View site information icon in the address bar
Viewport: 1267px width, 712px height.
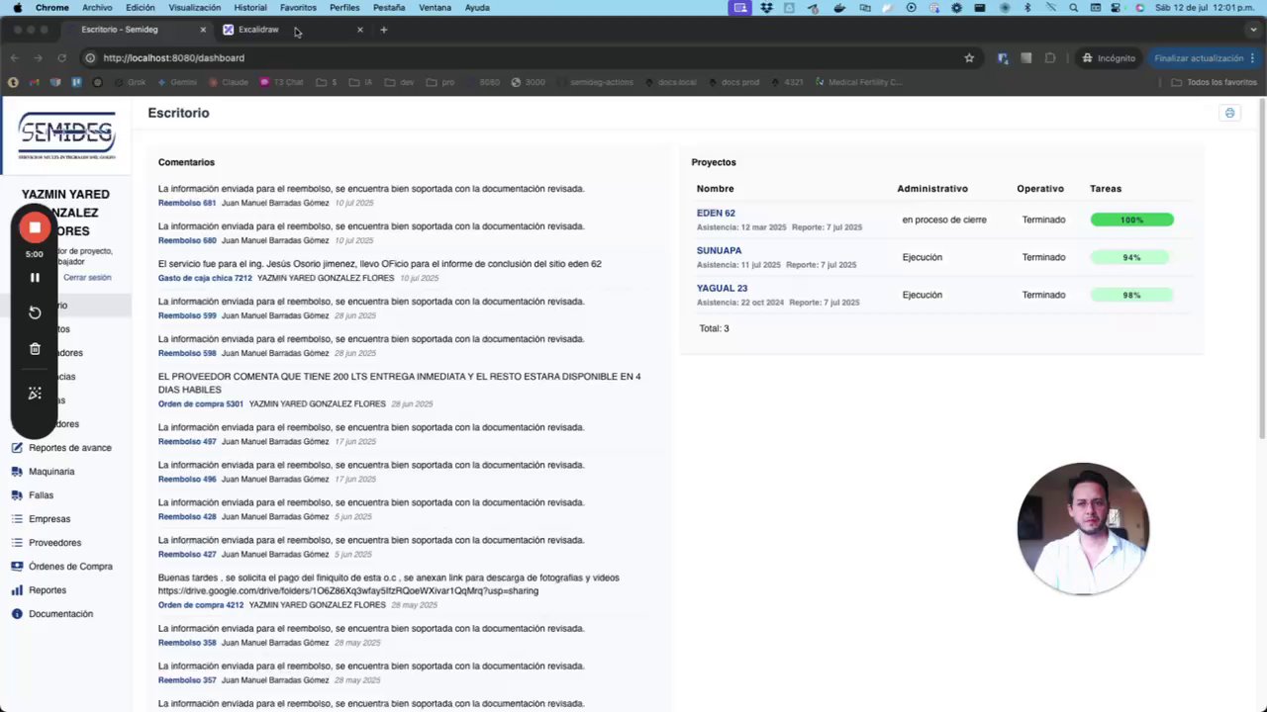click(x=90, y=58)
